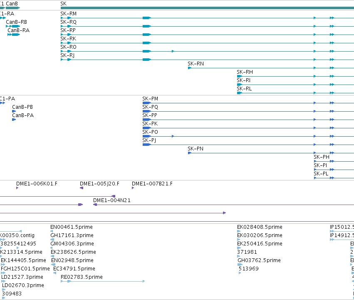354x300 pixels.
Task: Choose the SK-PO protein label
Action: click(150, 132)
